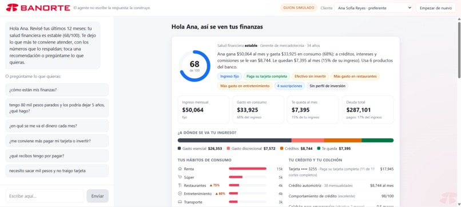
Task: Click the Comportamiento de crédito row
Action: (x=341, y=196)
